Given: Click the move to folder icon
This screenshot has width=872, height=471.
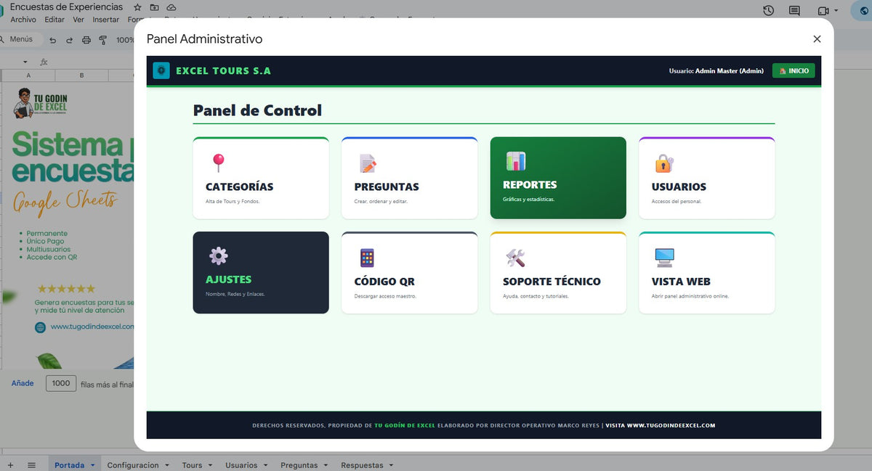Looking at the screenshot, I should click(155, 7).
